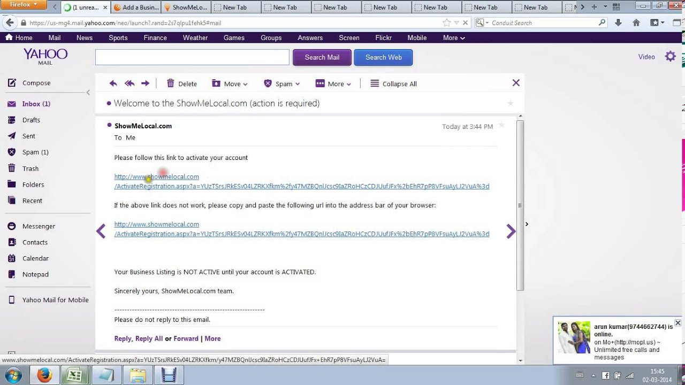Collapse All messages in conversation
The height and width of the screenshot is (385, 685).
pos(393,83)
